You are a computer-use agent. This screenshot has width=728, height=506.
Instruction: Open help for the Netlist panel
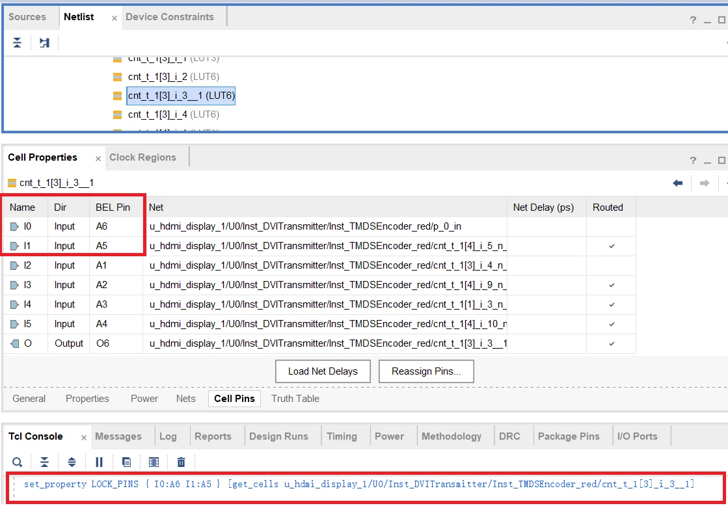(693, 20)
